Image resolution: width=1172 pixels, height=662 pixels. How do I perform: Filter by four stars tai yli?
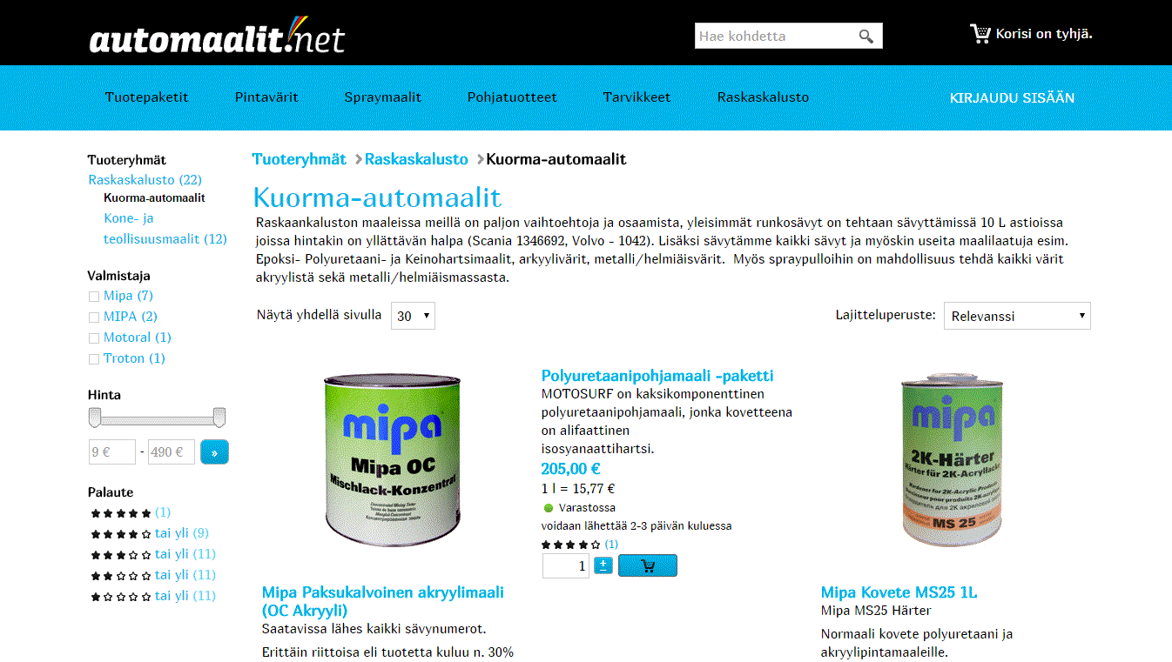click(x=150, y=533)
